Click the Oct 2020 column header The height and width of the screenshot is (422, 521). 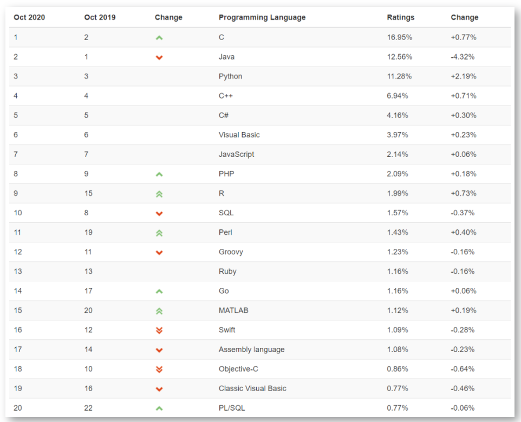[29, 17]
